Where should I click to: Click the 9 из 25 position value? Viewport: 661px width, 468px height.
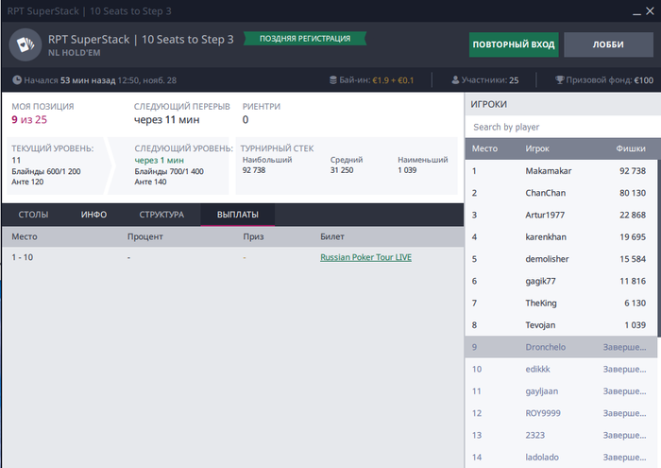[x=29, y=120]
